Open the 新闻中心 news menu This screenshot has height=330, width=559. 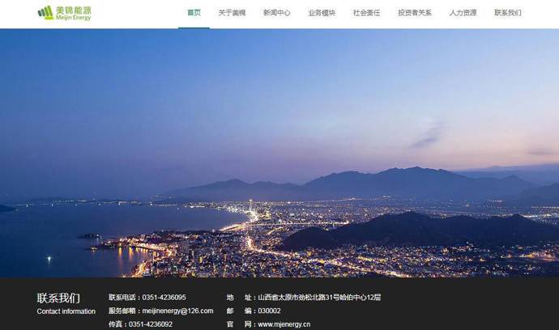pyautogui.click(x=276, y=13)
